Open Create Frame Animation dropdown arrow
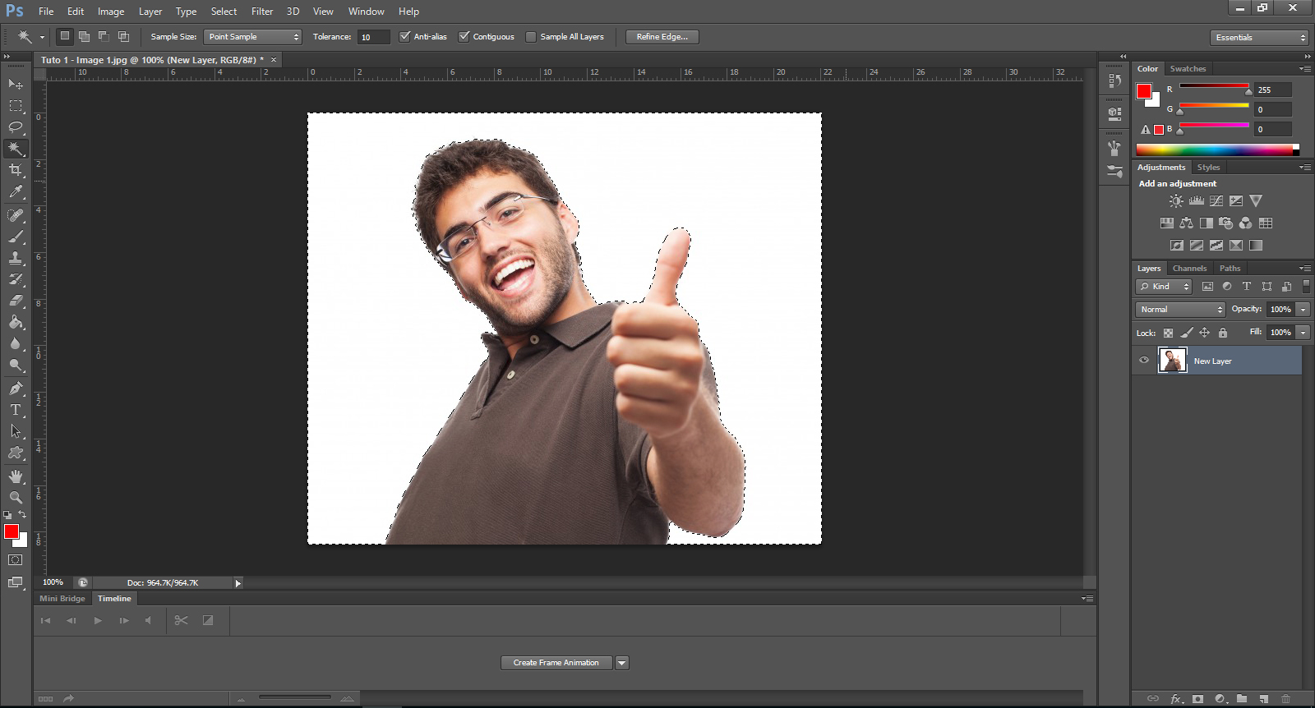This screenshot has height=708, width=1315. [622, 663]
